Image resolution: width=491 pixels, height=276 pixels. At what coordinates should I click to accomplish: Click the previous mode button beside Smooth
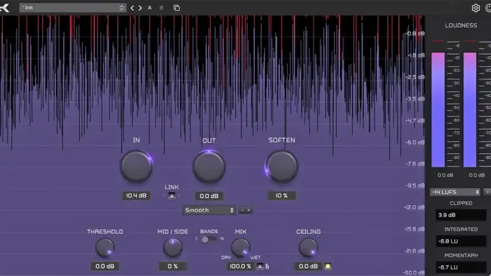(242, 210)
